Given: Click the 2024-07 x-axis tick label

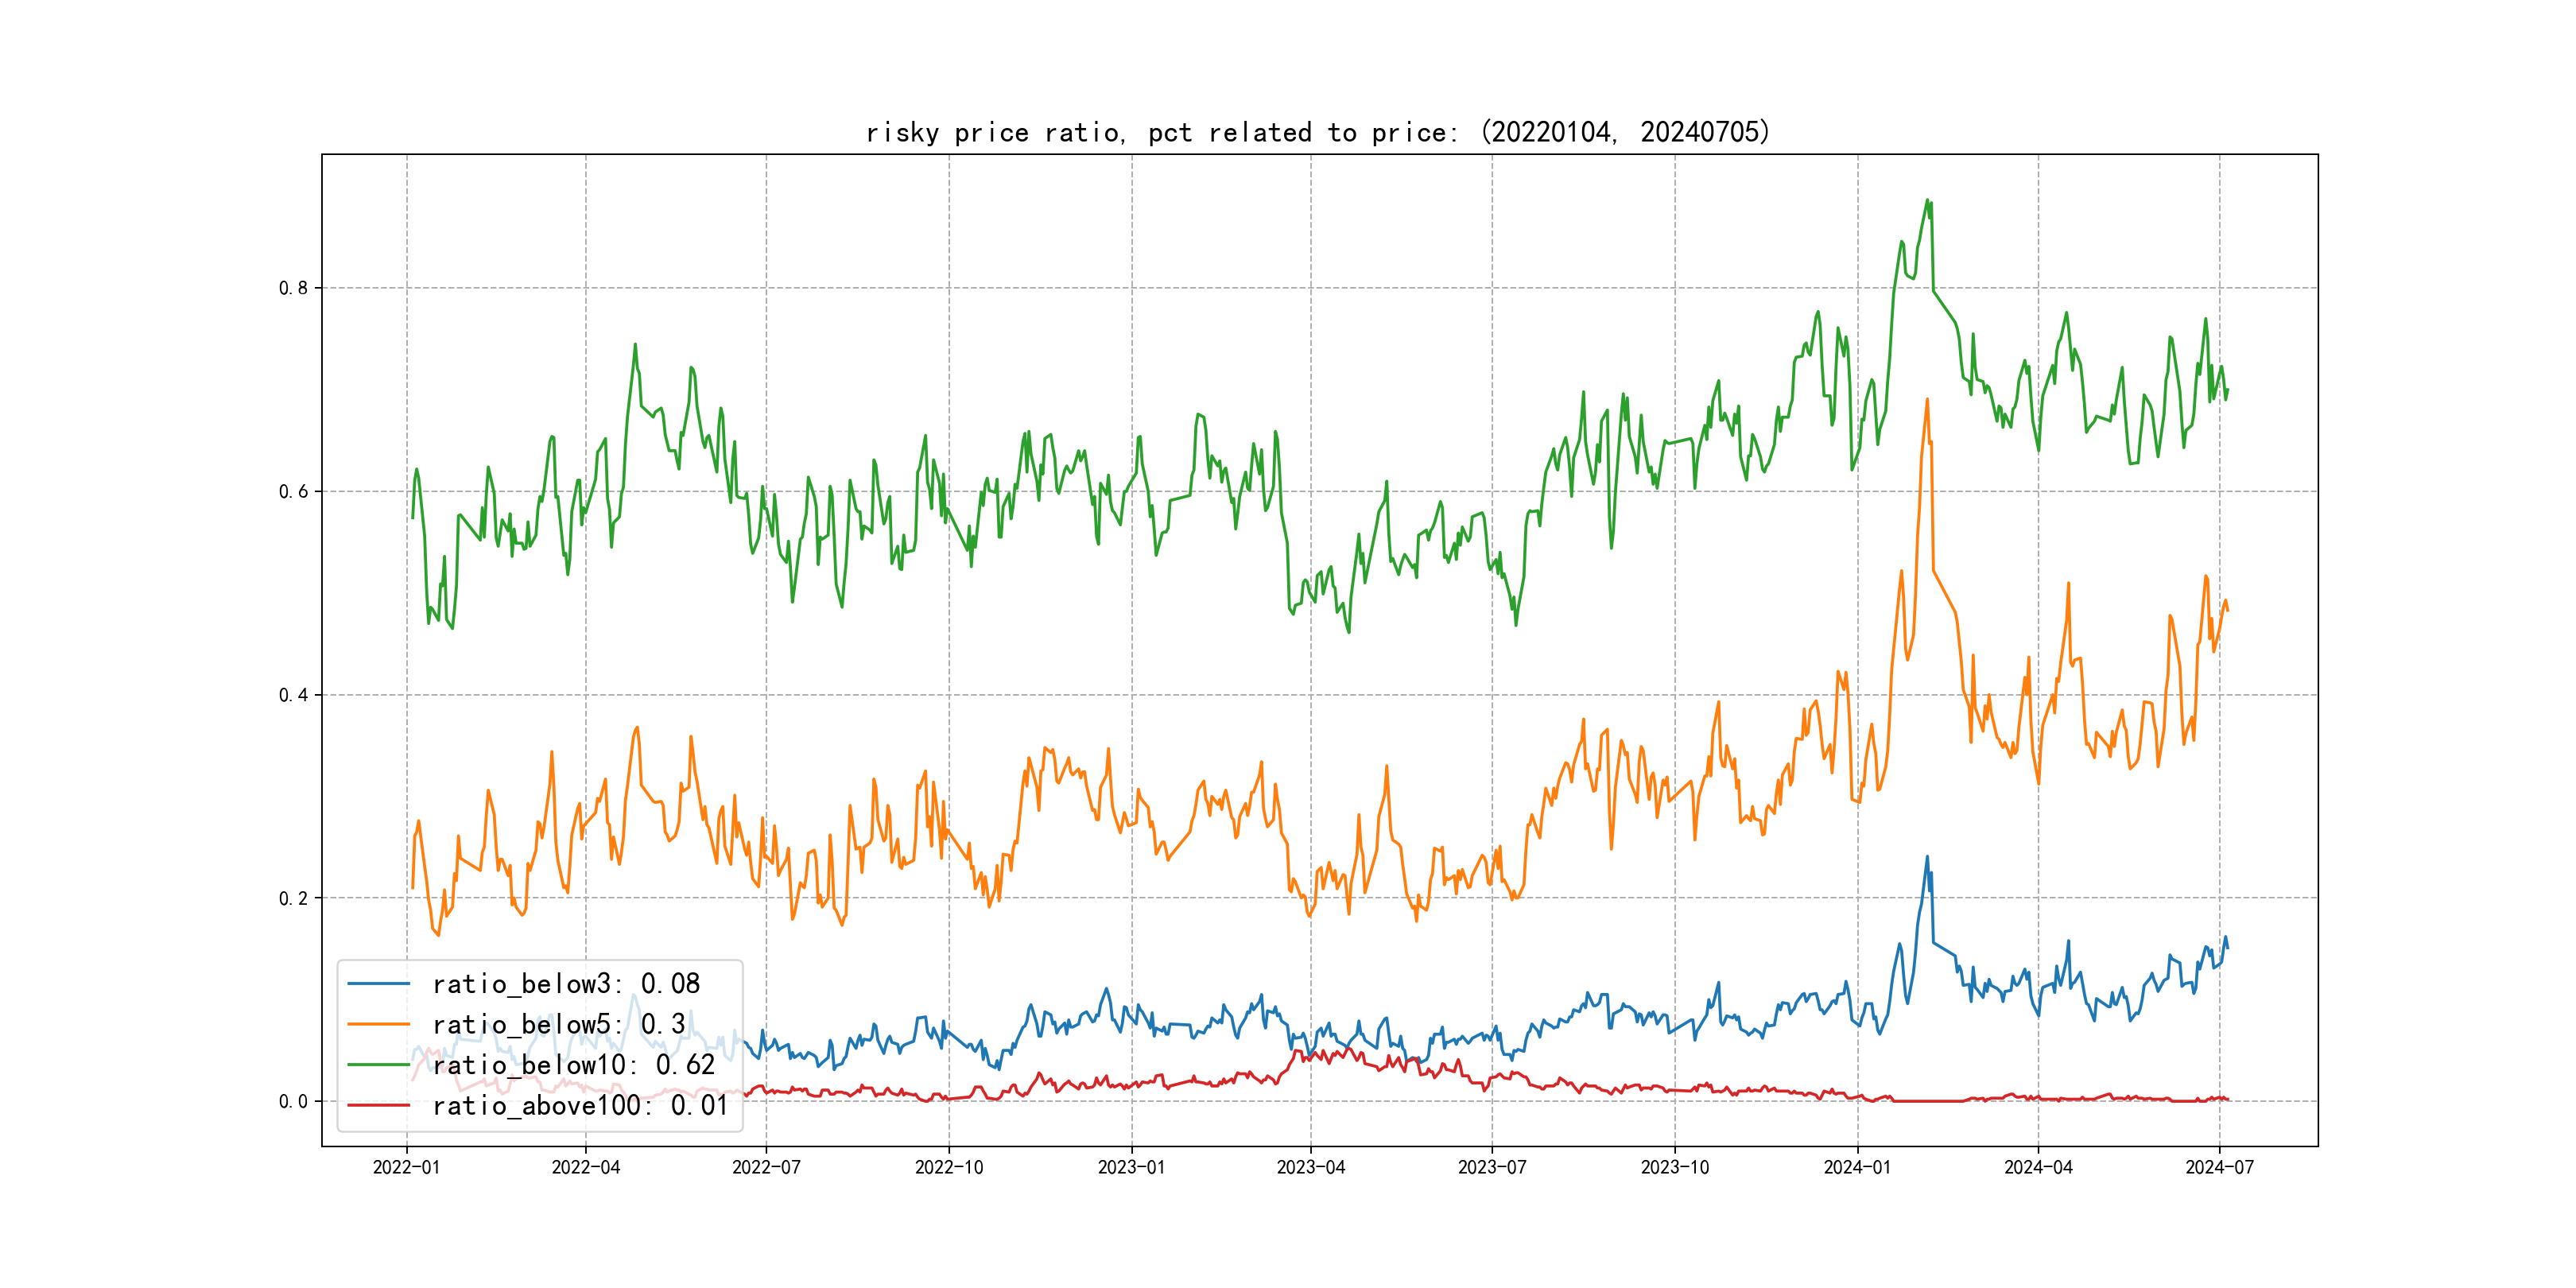Looking at the screenshot, I should (2219, 1167).
